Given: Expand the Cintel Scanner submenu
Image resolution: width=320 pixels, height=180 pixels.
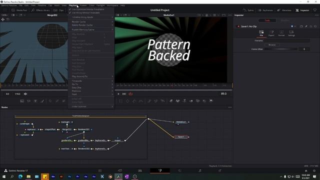Looking at the screenshot, I should pos(91,106).
